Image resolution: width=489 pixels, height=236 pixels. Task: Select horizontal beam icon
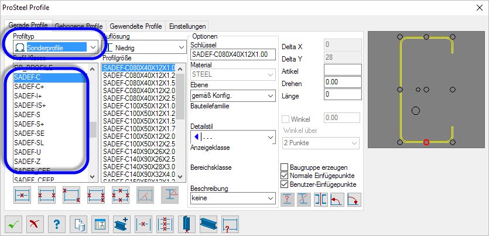208,224
